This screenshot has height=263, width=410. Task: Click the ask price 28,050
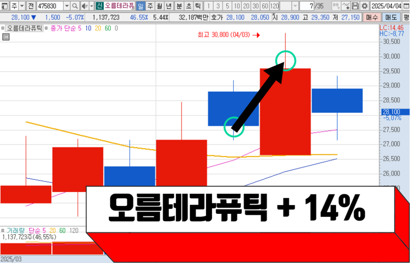pyautogui.click(x=260, y=18)
